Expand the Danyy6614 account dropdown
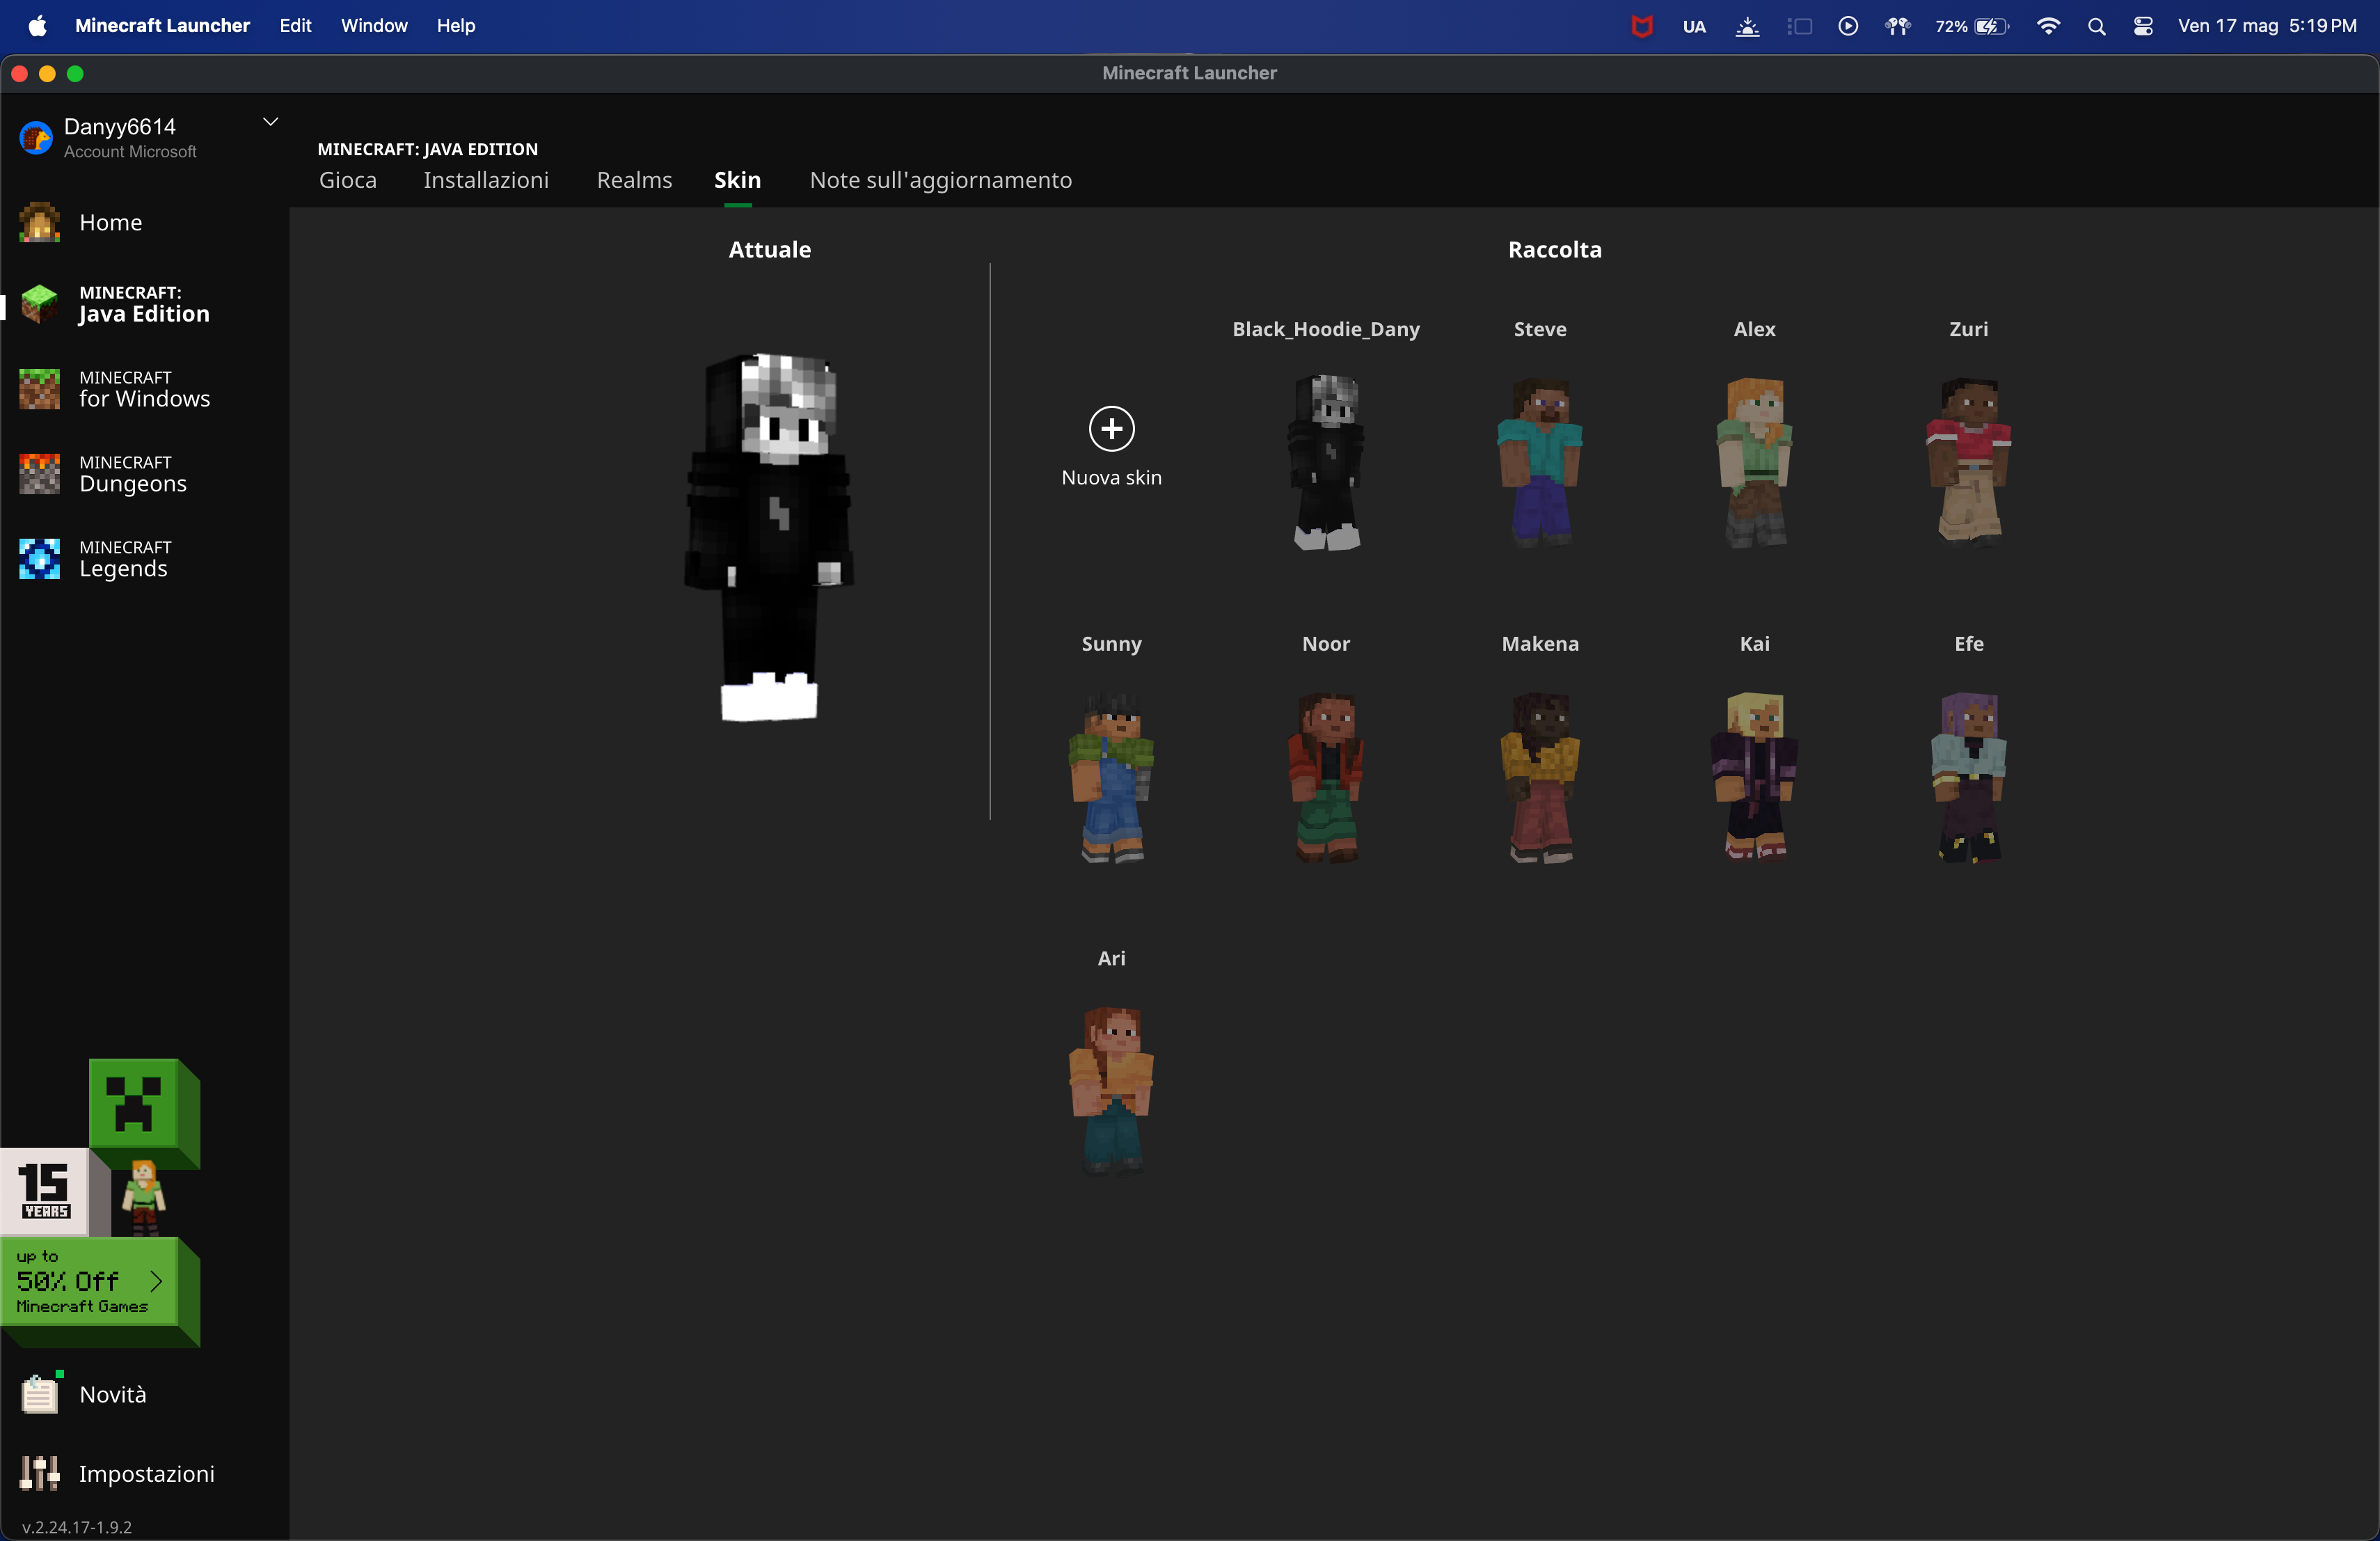 pos(270,122)
